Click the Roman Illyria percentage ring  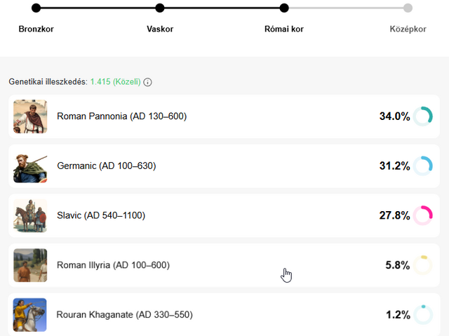(x=422, y=265)
